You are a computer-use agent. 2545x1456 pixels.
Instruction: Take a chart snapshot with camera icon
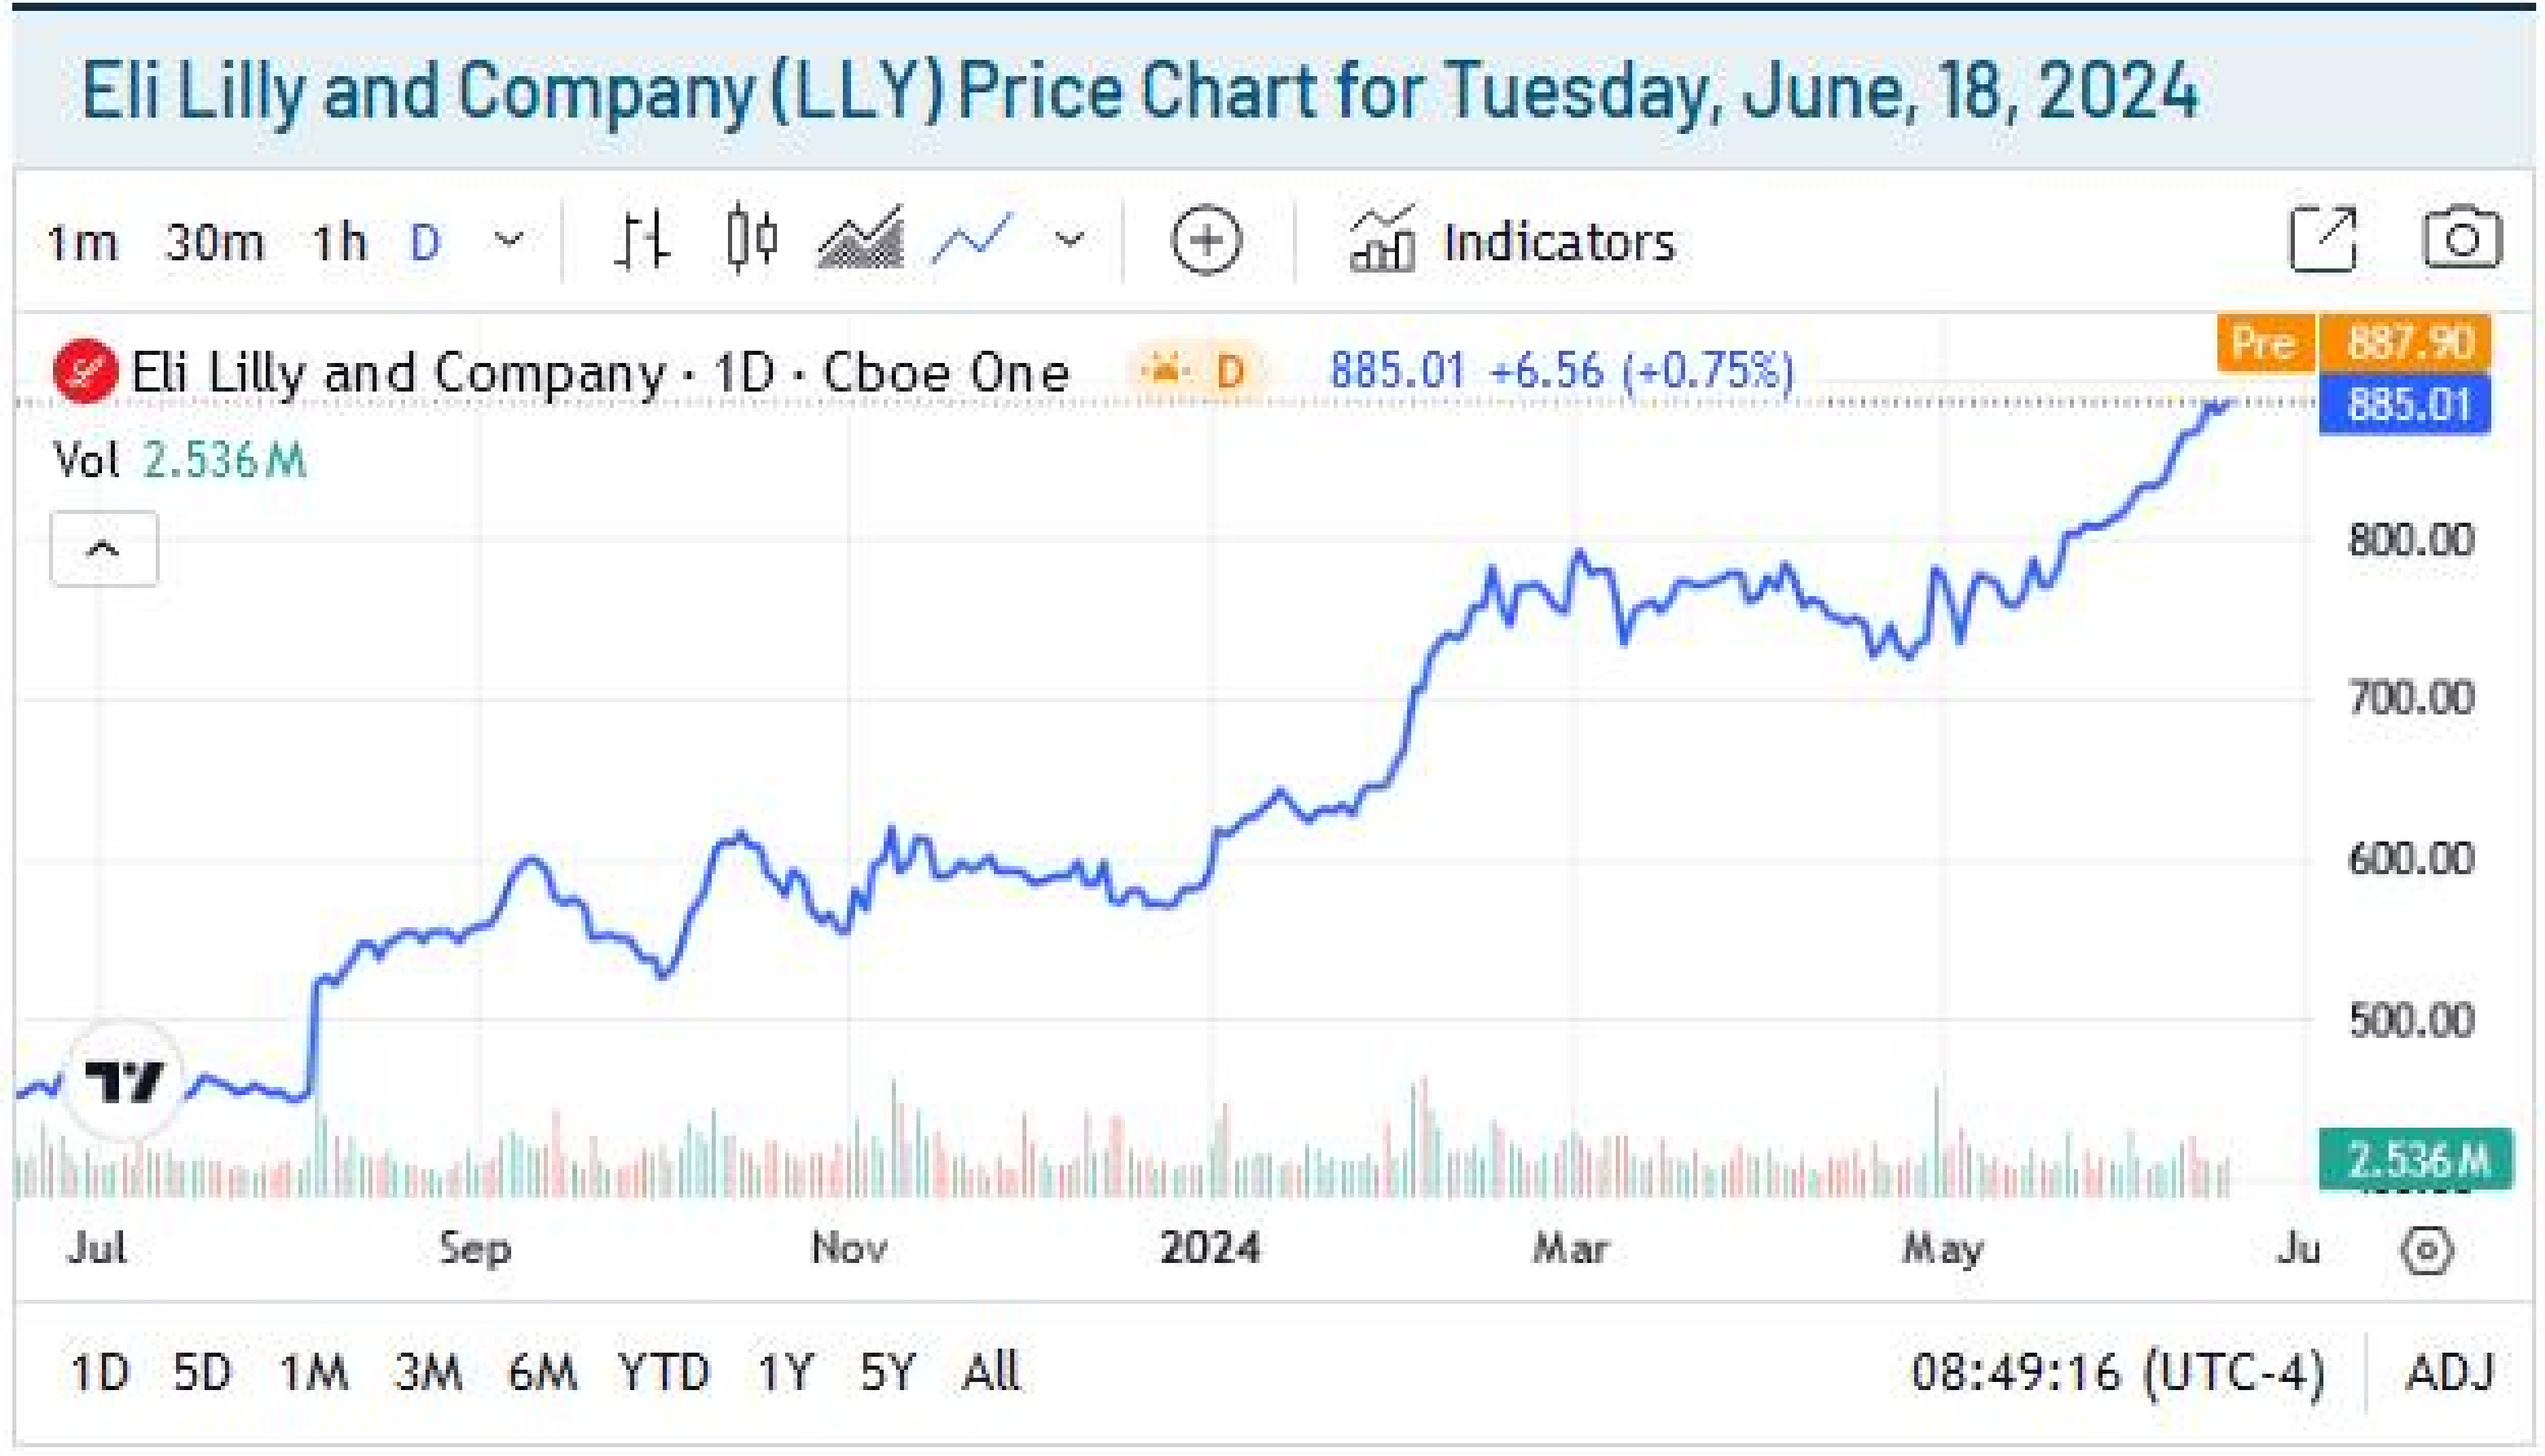[x=2462, y=240]
